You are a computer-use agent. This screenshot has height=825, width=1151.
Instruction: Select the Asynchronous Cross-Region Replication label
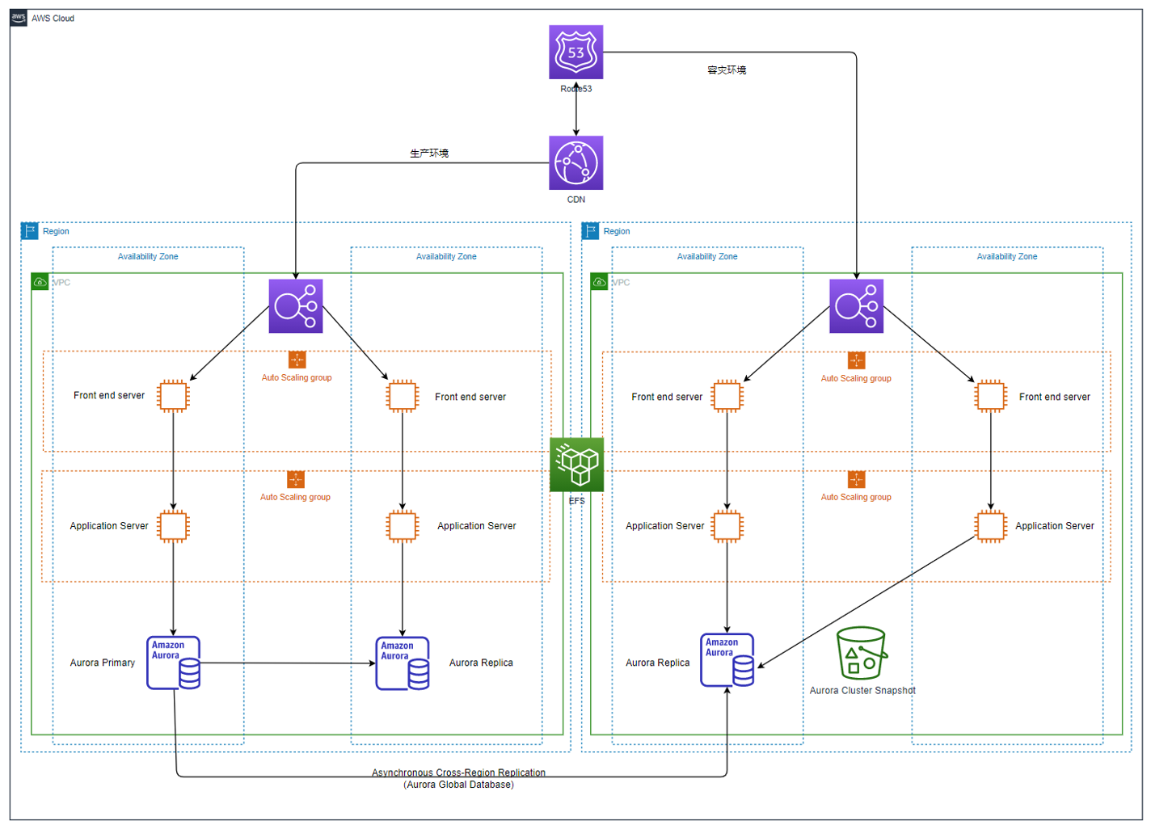(458, 772)
